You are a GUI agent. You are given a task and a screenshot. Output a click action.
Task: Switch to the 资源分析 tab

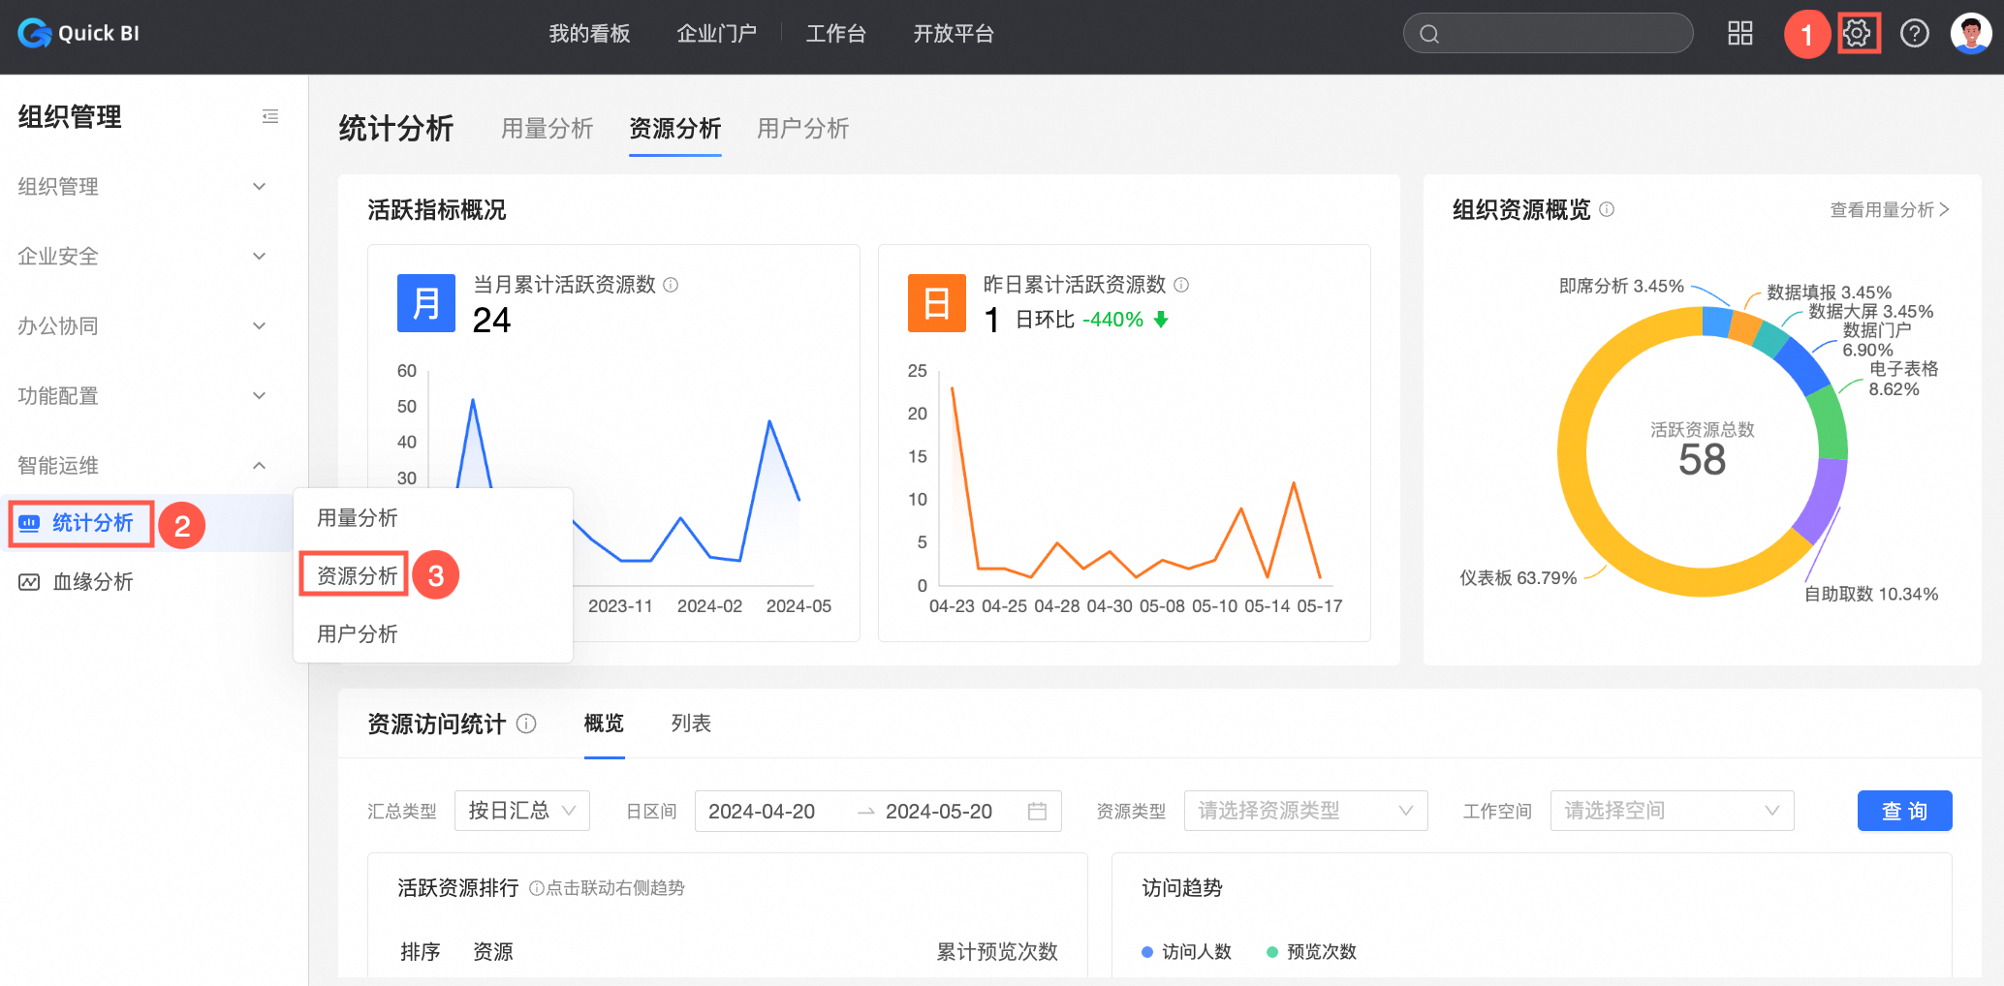coord(675,129)
